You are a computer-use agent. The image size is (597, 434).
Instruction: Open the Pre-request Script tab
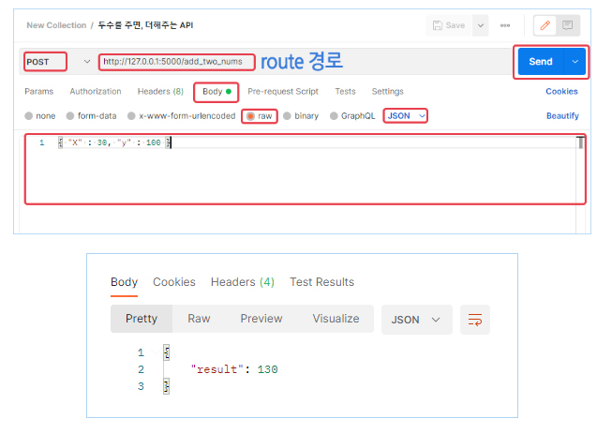(x=283, y=91)
